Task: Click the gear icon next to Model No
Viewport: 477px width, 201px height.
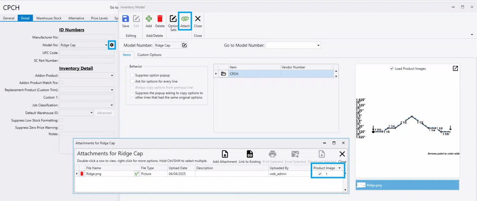Action: tap(112, 45)
